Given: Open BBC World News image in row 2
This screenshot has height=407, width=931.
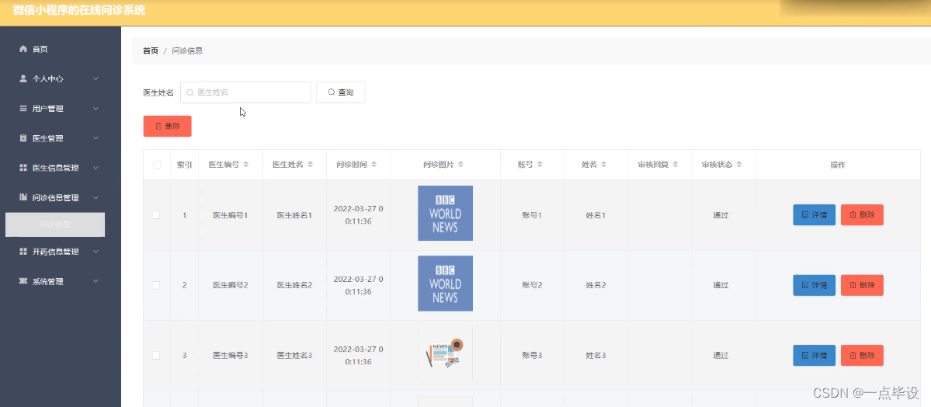Looking at the screenshot, I should (x=446, y=284).
